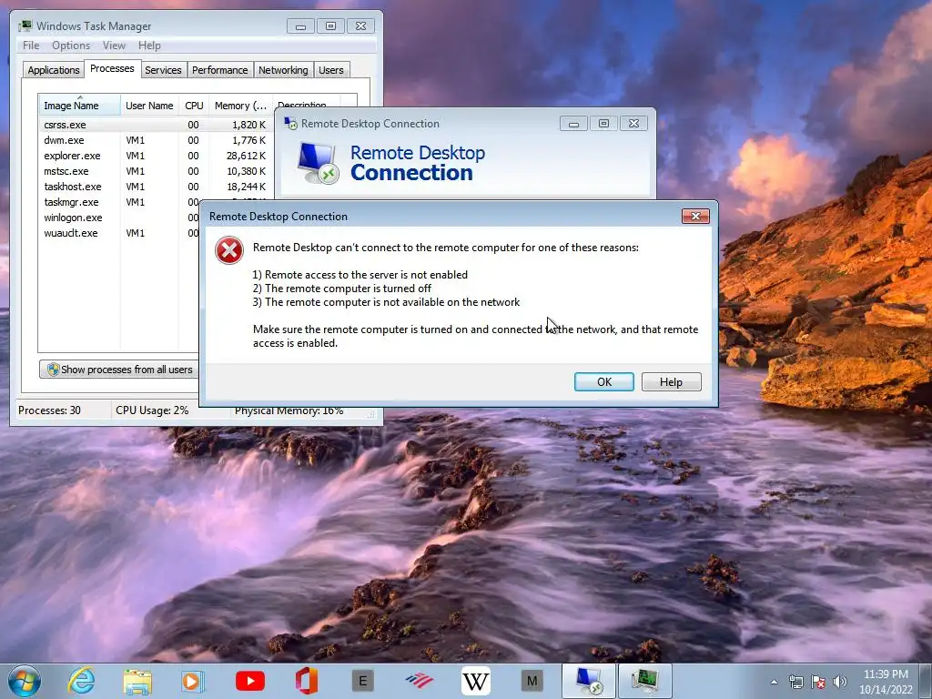
Task: Click the CPU Usage: 2% status entry
Action: pos(152,410)
